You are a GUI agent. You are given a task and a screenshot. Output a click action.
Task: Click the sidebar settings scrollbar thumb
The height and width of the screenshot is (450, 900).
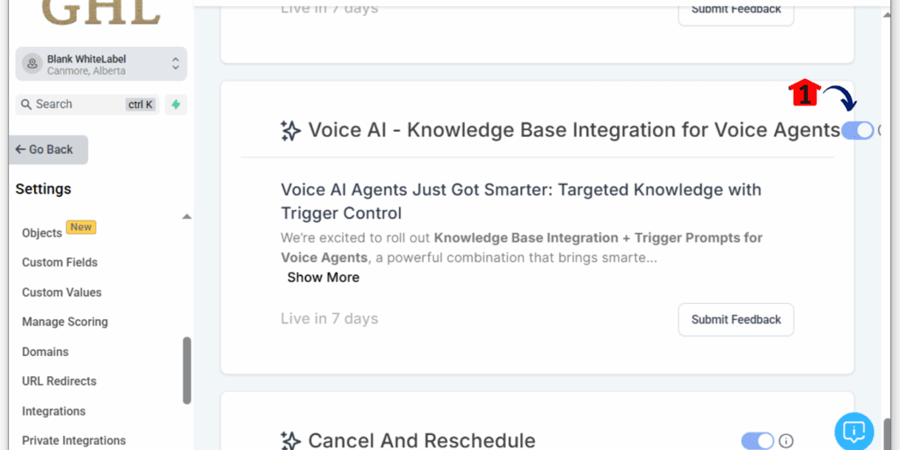tap(186, 371)
